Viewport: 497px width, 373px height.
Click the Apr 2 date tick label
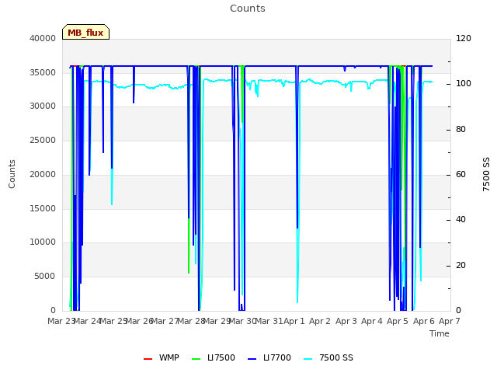point(320,321)
